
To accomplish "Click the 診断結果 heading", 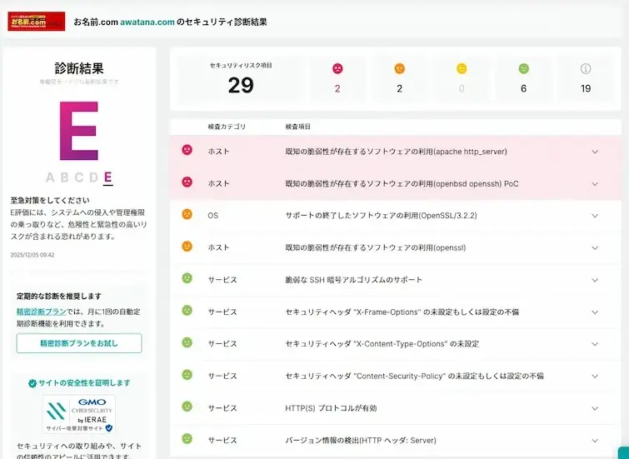I will [79, 68].
